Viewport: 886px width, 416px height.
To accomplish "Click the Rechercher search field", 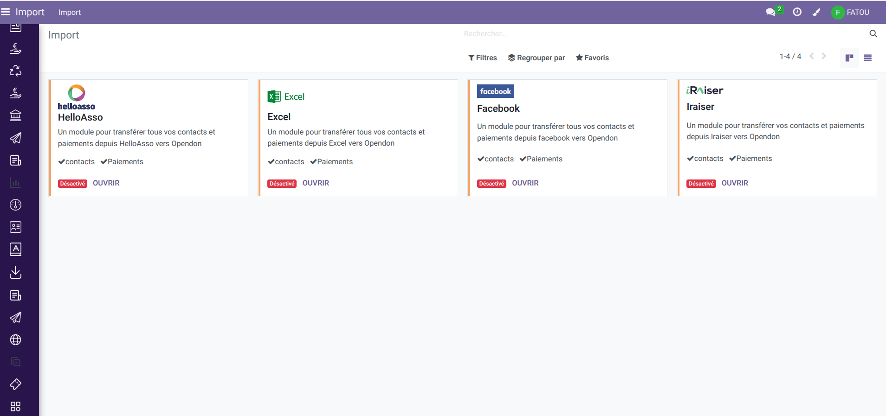I will (x=664, y=34).
